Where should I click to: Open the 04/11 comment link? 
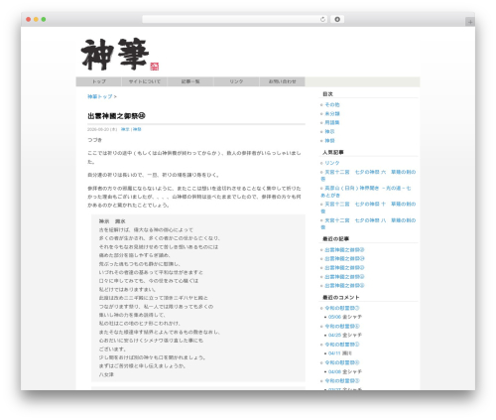tap(334, 353)
